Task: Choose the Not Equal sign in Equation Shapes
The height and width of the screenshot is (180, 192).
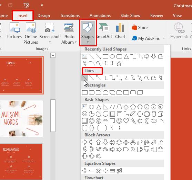Action: pos(119,171)
